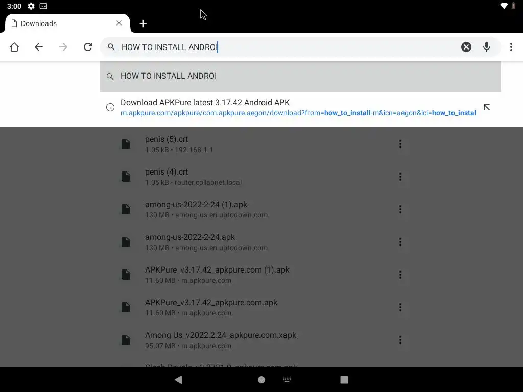The image size is (523, 392).
Task: Select the Downloads tab
Action: (67, 23)
